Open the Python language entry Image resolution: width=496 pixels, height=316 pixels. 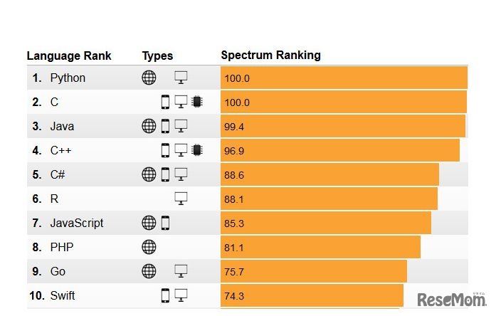pos(68,78)
